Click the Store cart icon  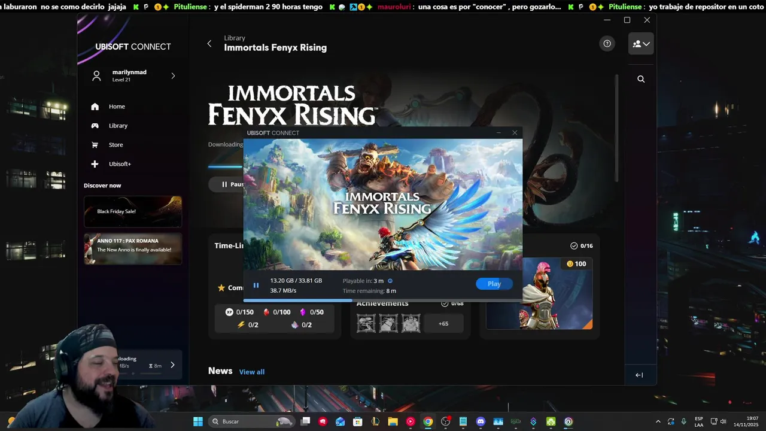tap(95, 145)
